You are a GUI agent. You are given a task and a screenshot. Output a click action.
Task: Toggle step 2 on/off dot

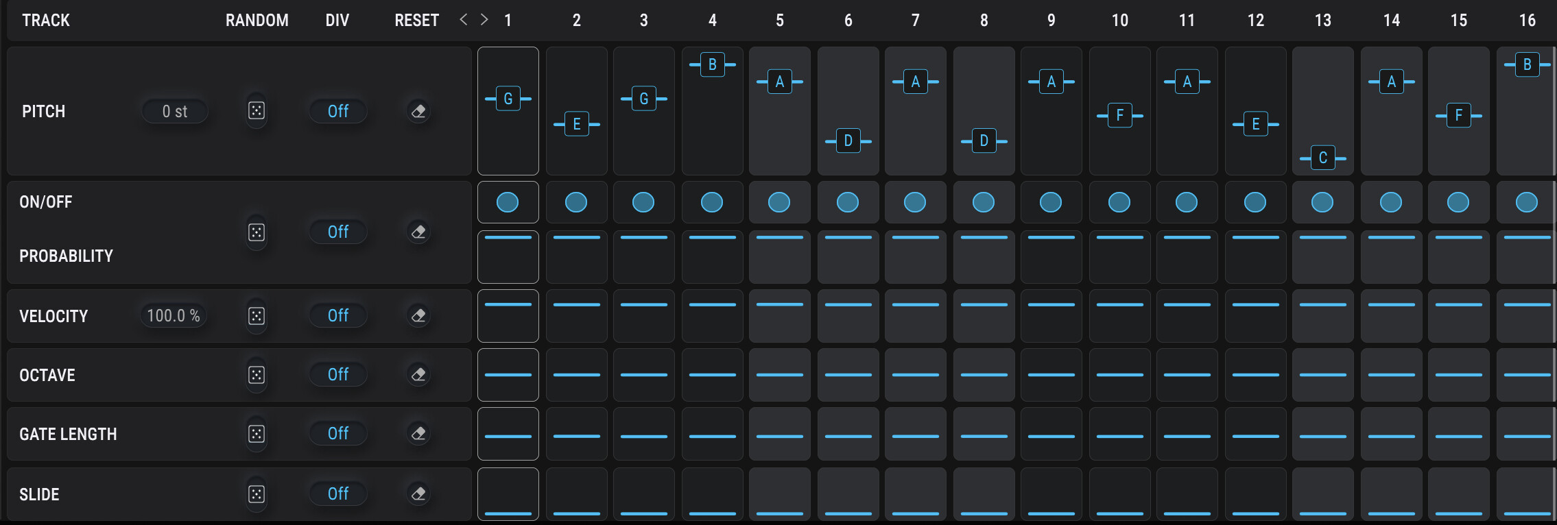coord(576,202)
